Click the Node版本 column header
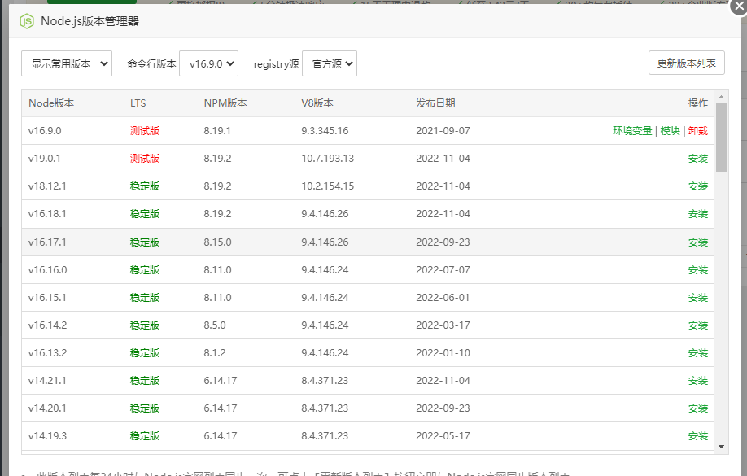Screen dimensions: 747x476 [x=51, y=103]
